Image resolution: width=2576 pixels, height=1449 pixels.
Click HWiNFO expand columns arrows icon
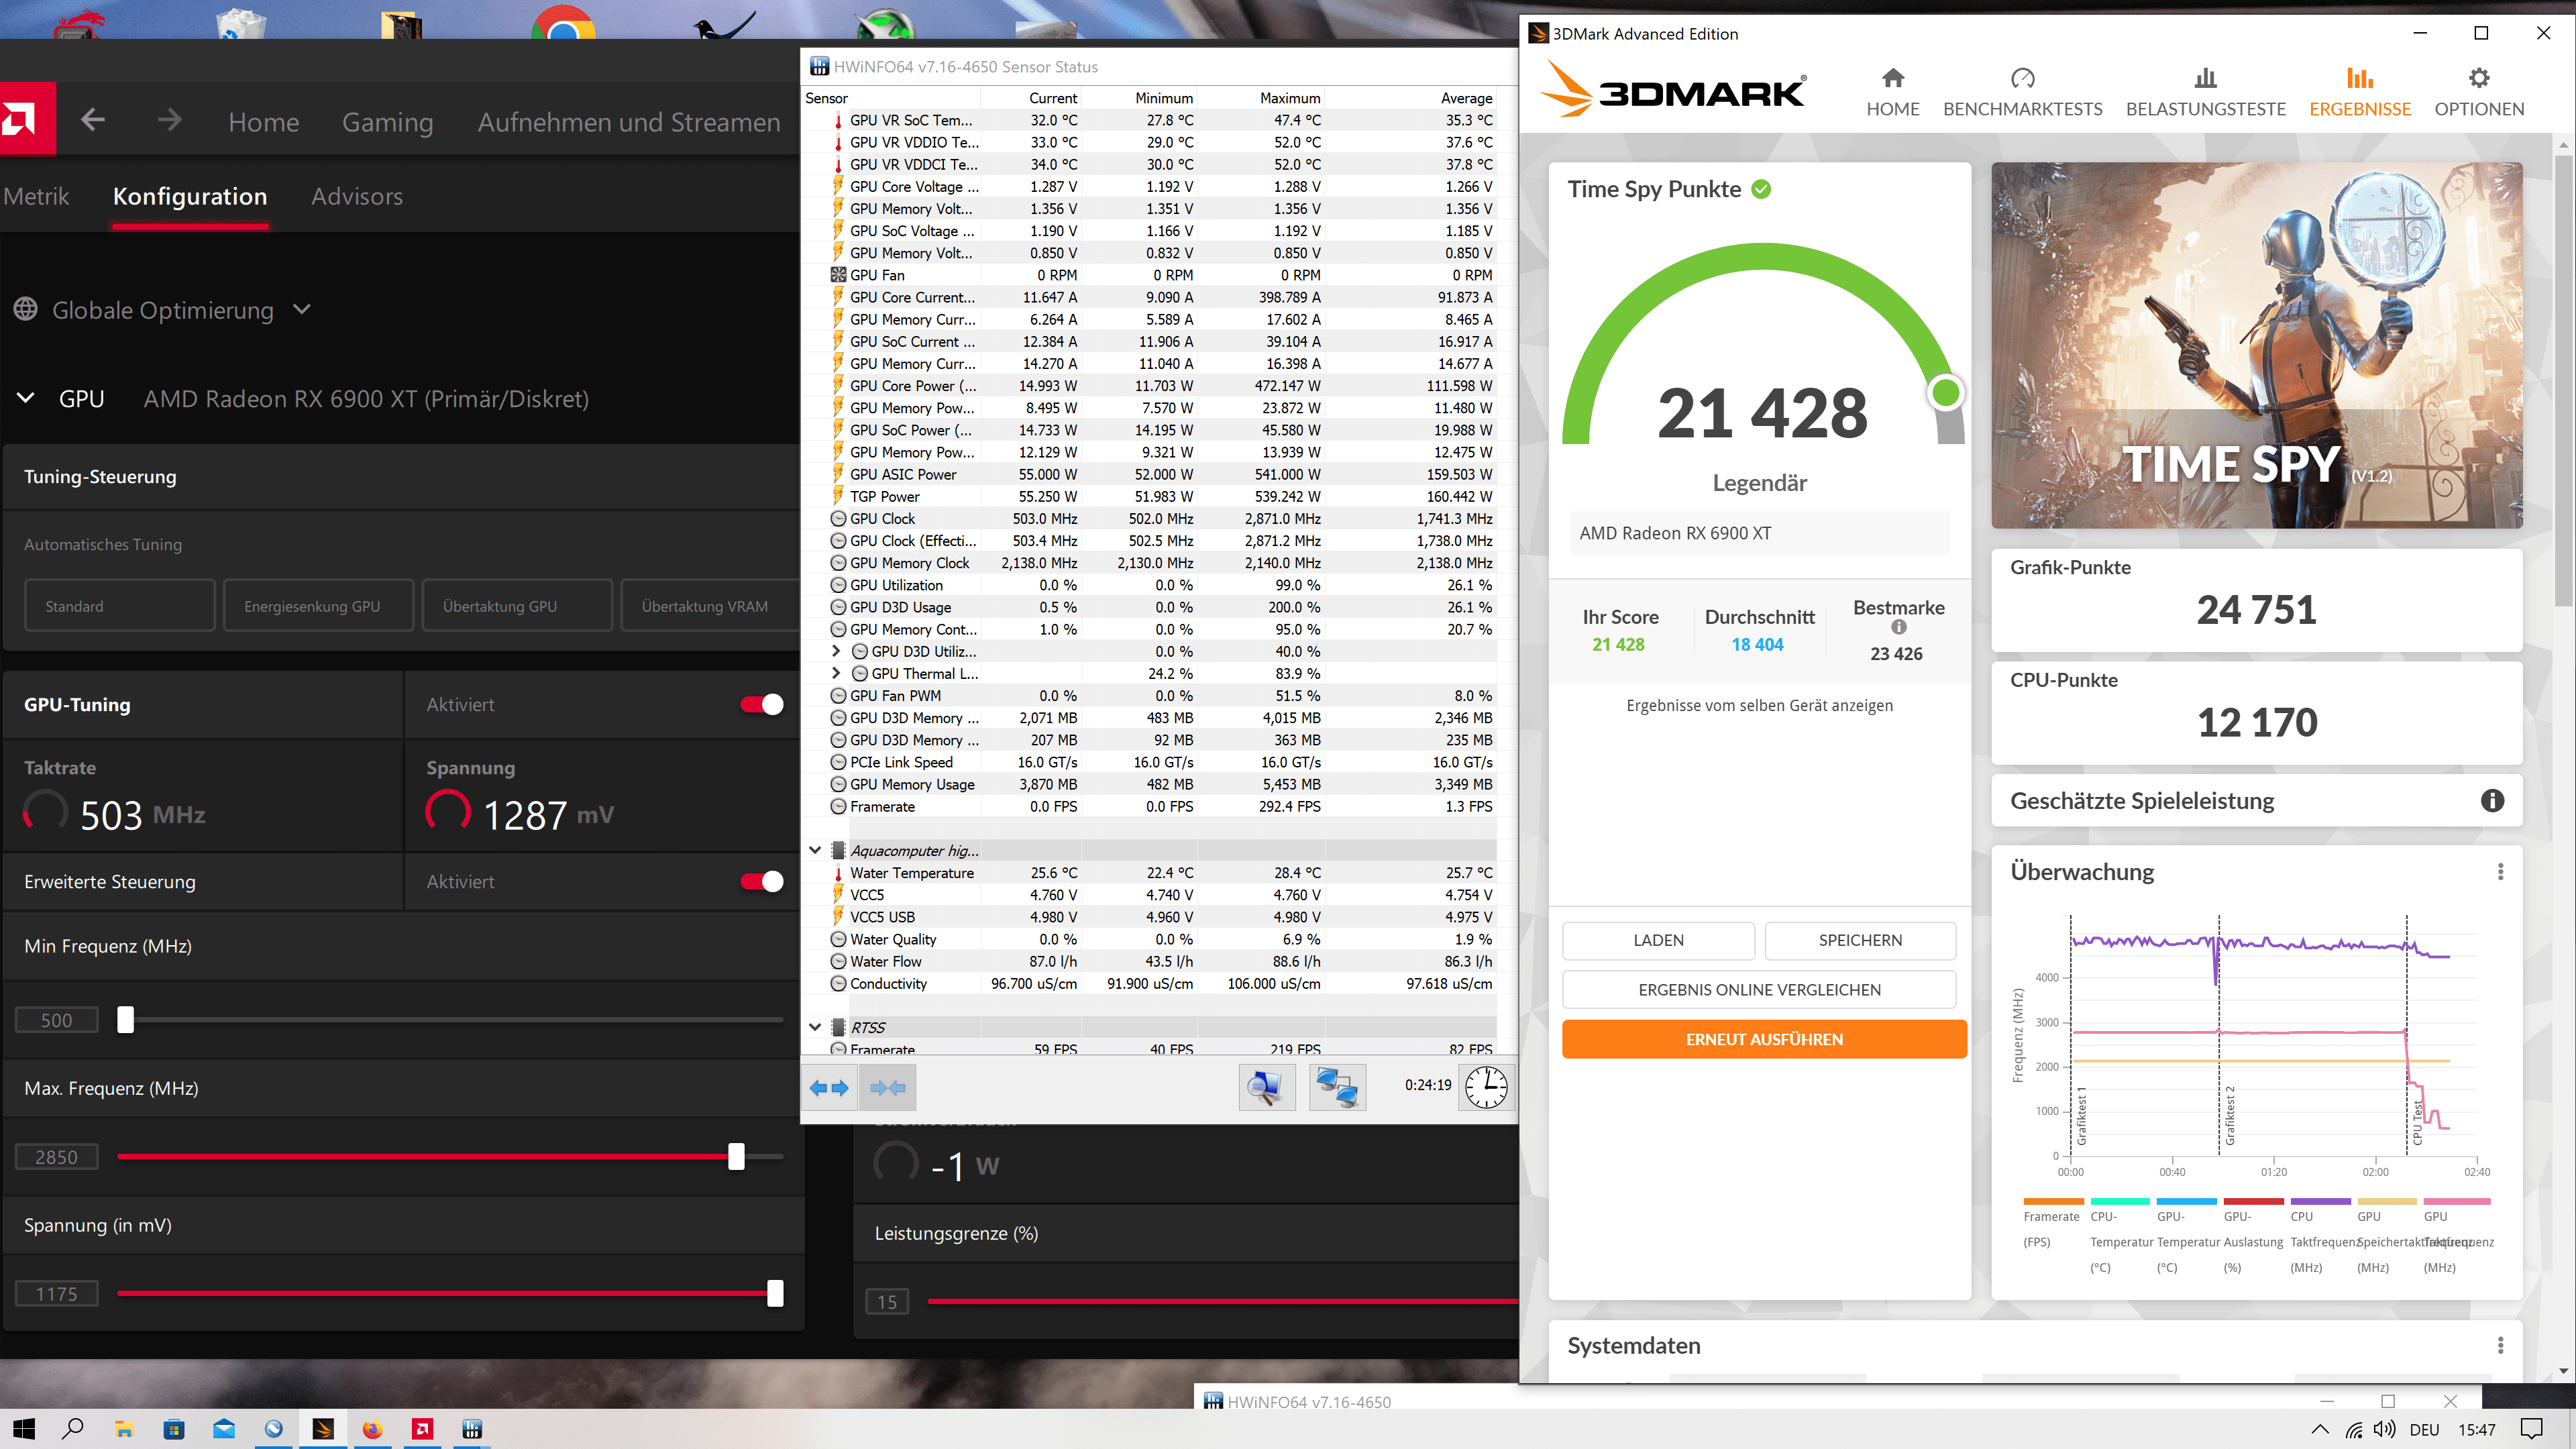829,1088
